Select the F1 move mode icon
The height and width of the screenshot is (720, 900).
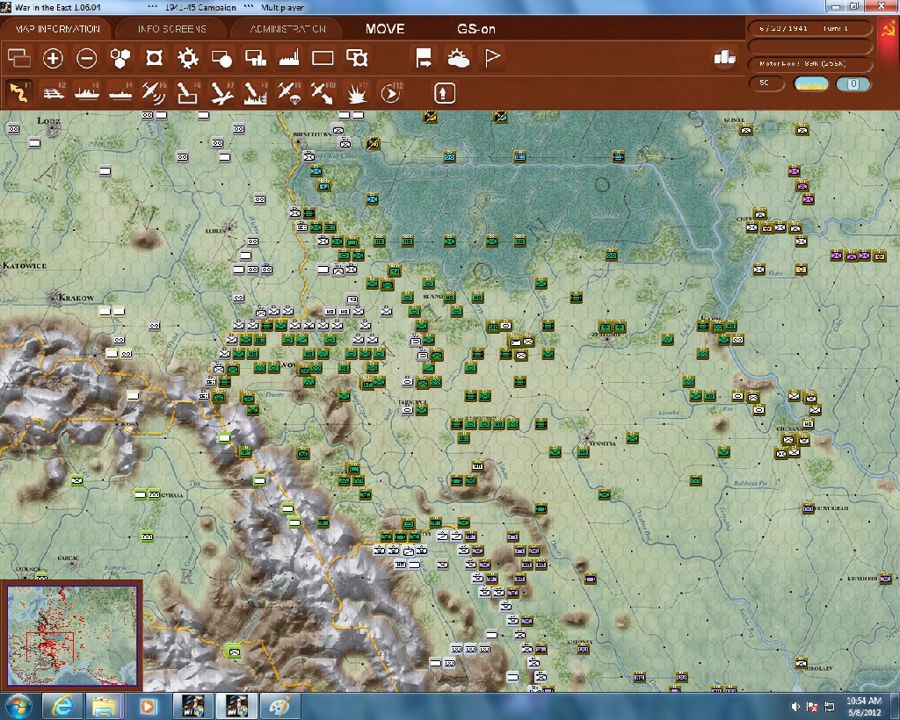click(19, 93)
